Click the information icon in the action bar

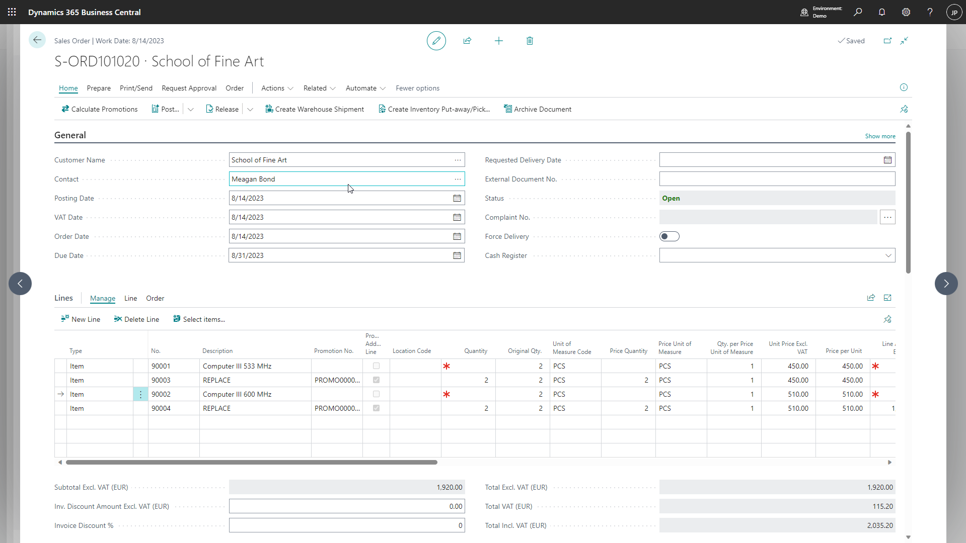904,87
